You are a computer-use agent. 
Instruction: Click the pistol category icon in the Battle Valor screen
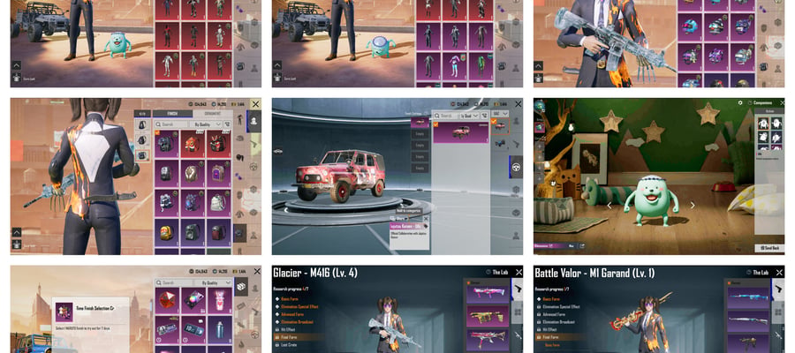(x=779, y=289)
